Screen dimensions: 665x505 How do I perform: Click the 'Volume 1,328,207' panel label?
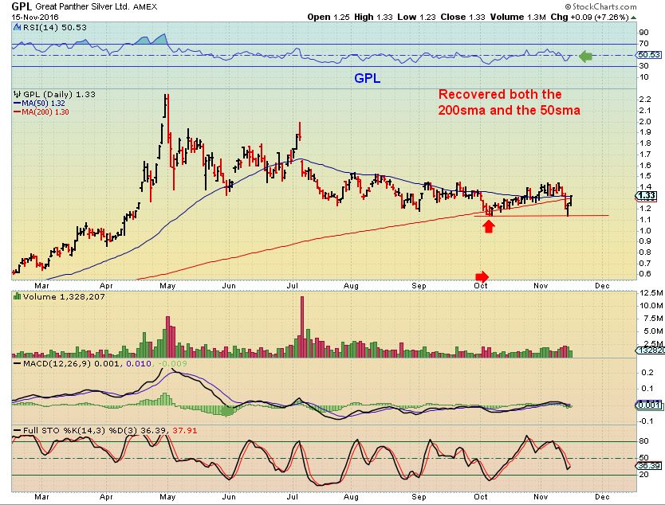click(64, 296)
